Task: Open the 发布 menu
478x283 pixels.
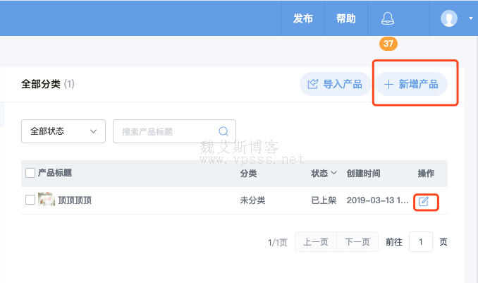Action: pos(303,18)
